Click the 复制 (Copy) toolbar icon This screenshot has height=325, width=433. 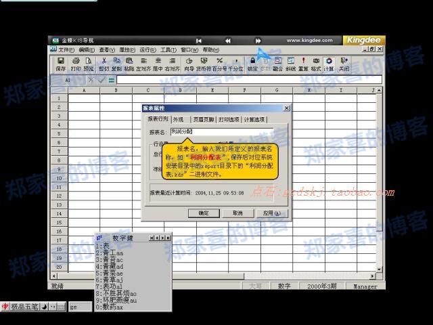[x=116, y=64]
